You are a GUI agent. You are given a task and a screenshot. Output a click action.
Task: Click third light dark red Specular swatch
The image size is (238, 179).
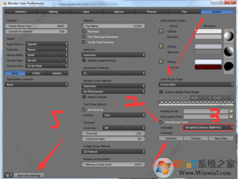[208, 67]
